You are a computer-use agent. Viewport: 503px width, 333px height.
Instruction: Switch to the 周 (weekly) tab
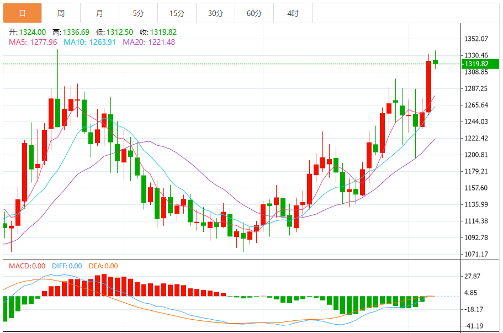[61, 13]
